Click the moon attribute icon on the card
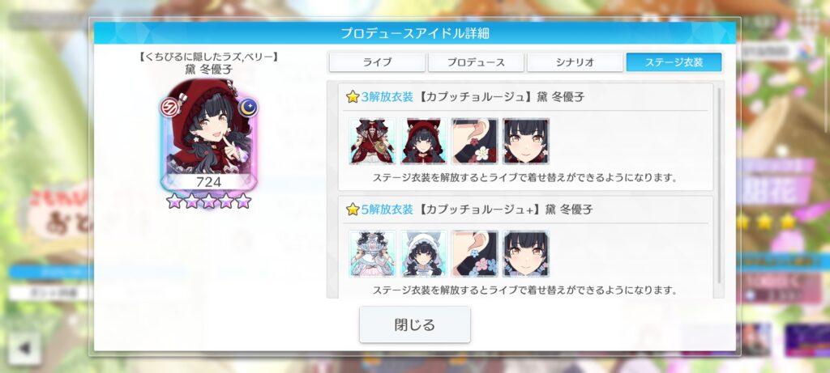This screenshot has height=373, width=830. click(x=247, y=108)
